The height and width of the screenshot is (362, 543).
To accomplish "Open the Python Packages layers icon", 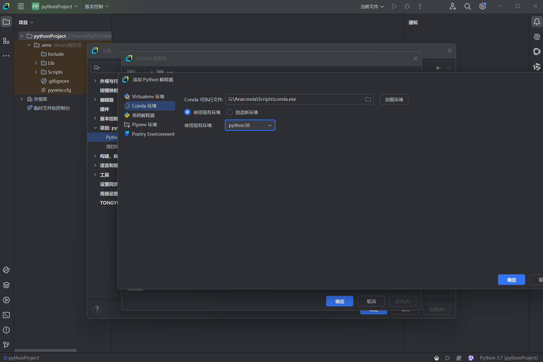I will [x=6, y=285].
